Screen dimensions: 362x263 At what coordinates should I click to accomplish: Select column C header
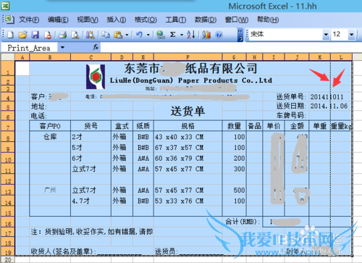tap(90, 57)
